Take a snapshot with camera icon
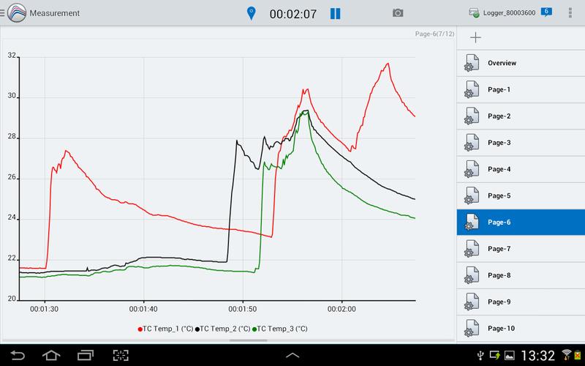Screen dimensions: 585x366 [x=398, y=13]
